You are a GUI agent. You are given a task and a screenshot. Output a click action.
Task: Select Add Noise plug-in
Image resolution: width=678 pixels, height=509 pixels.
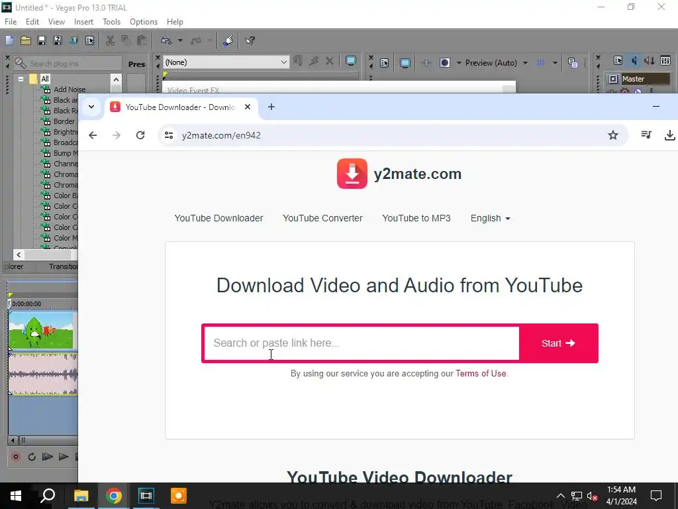69,89
